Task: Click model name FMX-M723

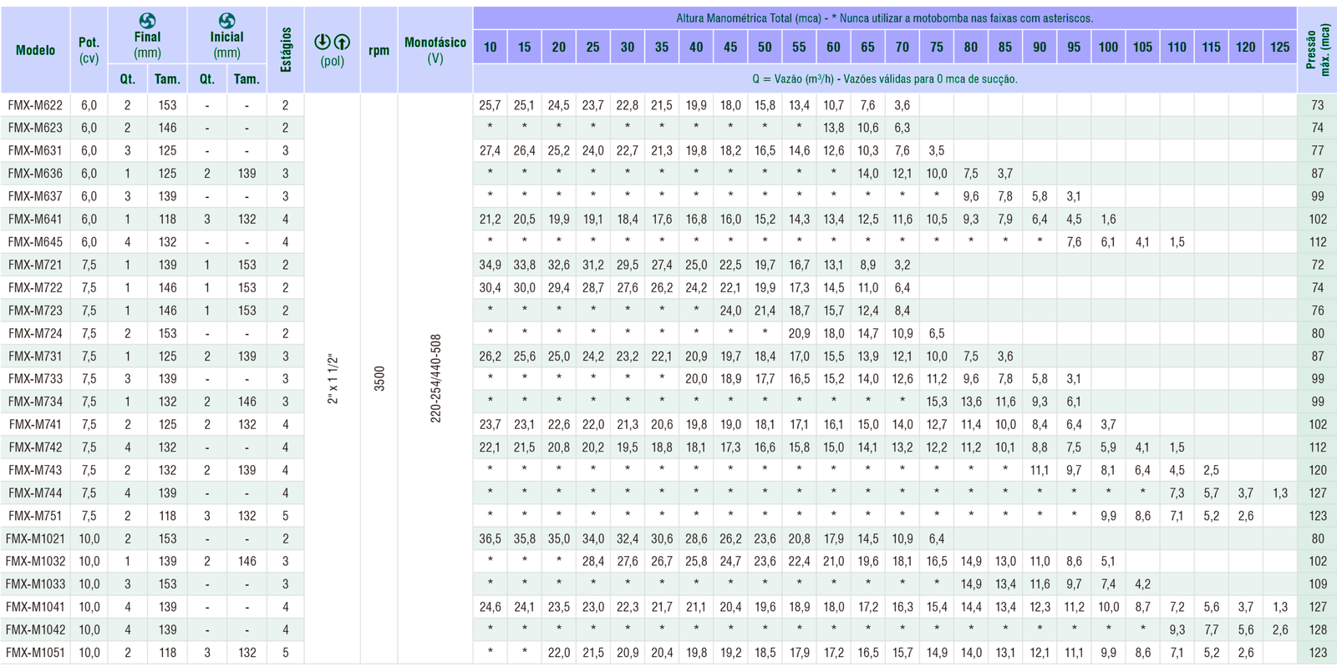Action: (35, 311)
